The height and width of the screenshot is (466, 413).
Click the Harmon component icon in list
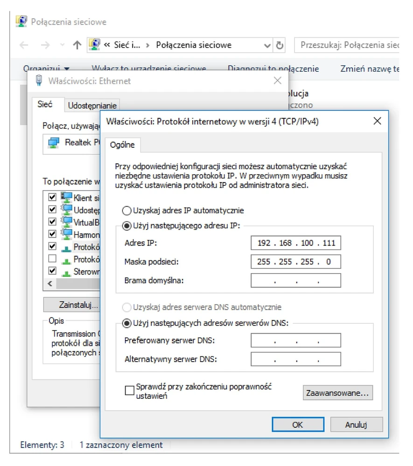67,234
